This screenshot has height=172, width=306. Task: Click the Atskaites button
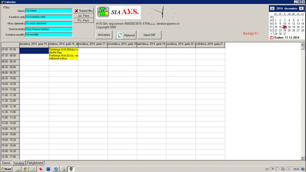point(104,35)
